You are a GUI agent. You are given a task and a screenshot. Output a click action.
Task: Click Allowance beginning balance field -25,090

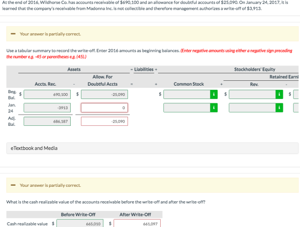[104, 94]
